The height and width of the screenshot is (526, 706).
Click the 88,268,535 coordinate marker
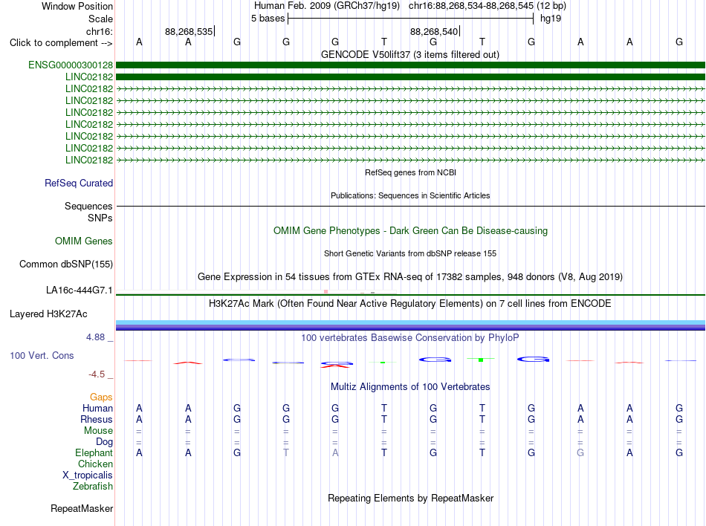[x=189, y=31]
